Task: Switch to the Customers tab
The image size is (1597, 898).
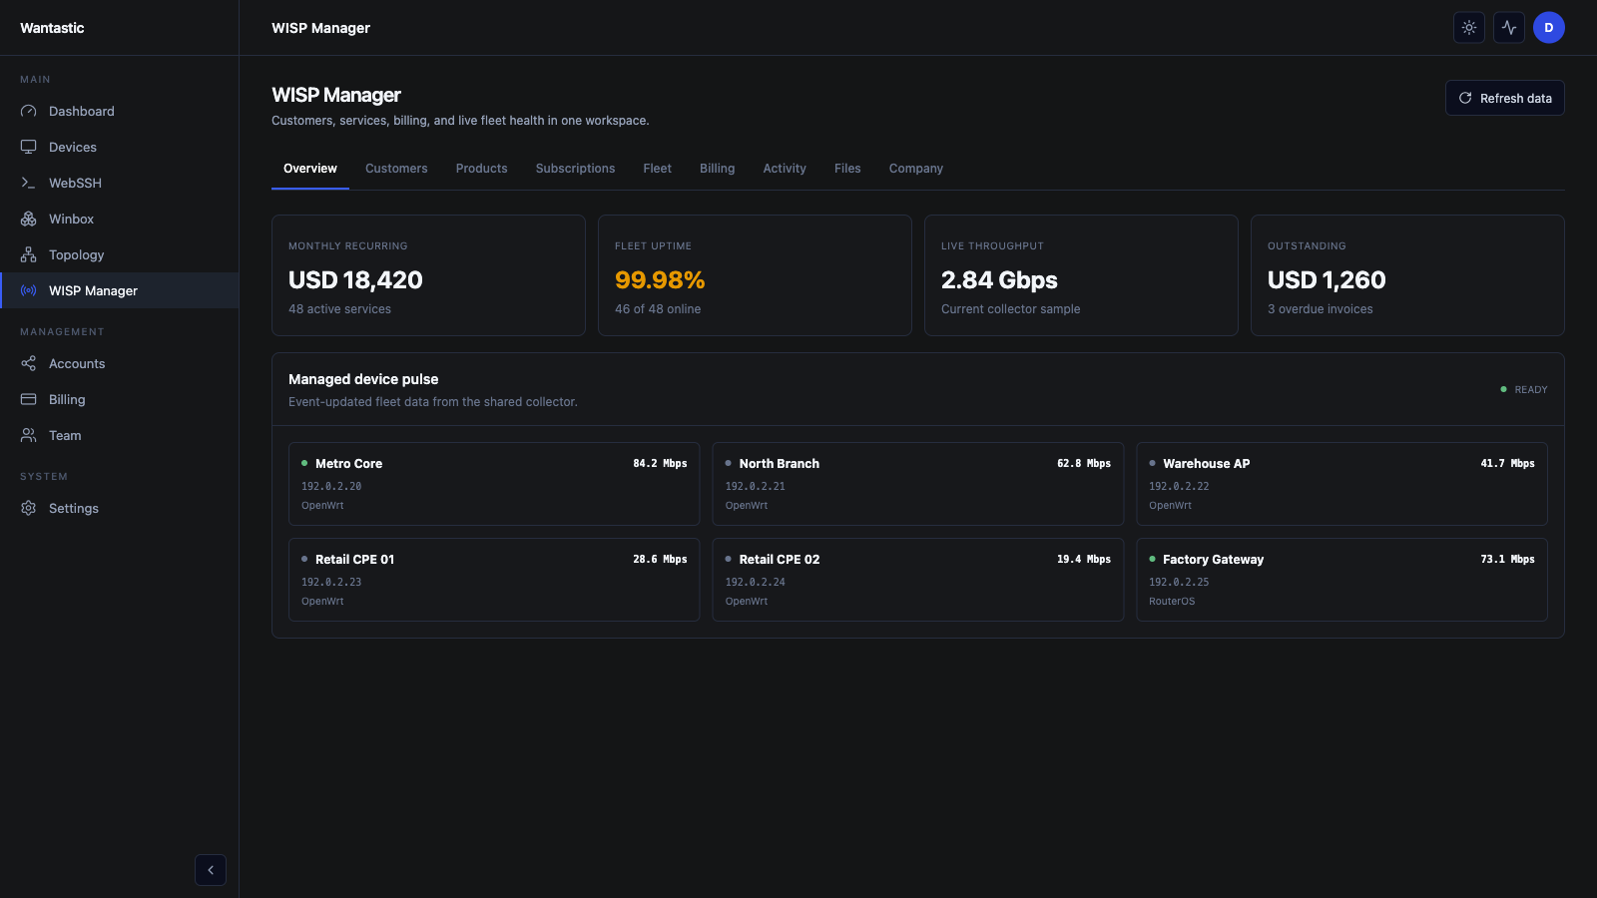Action: (396, 169)
